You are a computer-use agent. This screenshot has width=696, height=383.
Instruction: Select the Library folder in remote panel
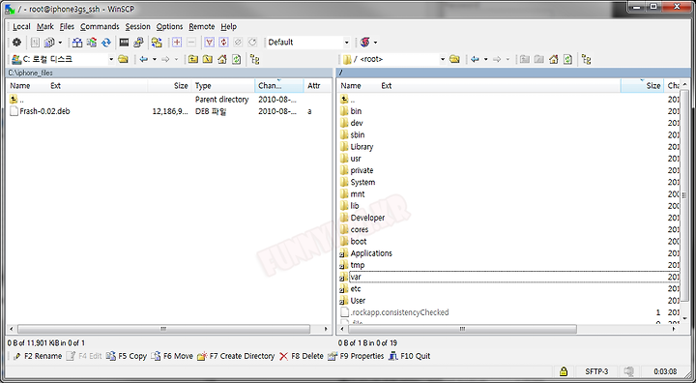[362, 147]
